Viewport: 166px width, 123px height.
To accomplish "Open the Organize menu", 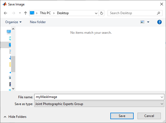I will coord(13,22).
